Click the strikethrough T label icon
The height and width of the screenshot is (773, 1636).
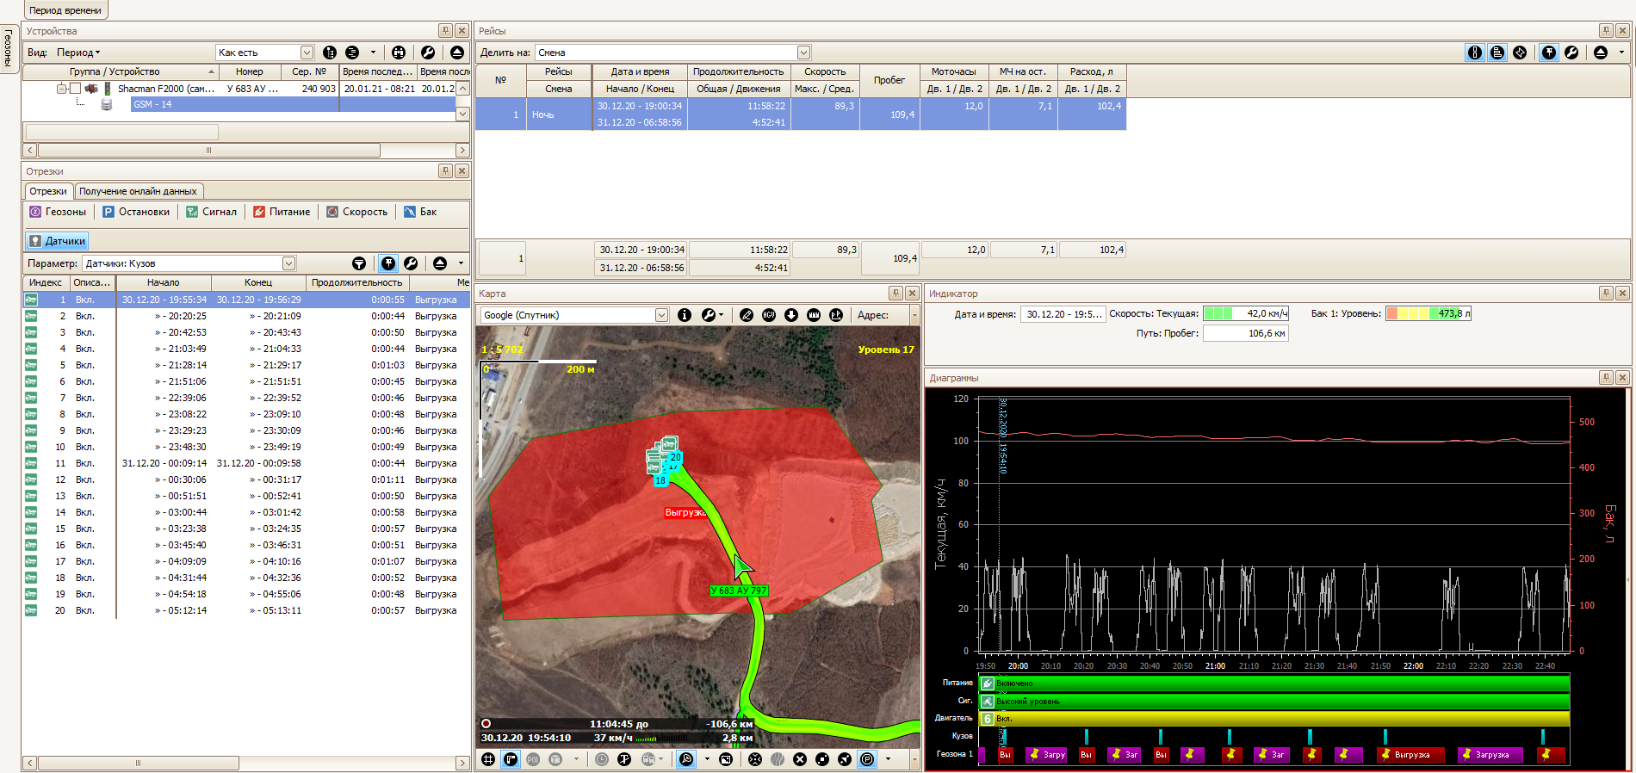coord(624,759)
